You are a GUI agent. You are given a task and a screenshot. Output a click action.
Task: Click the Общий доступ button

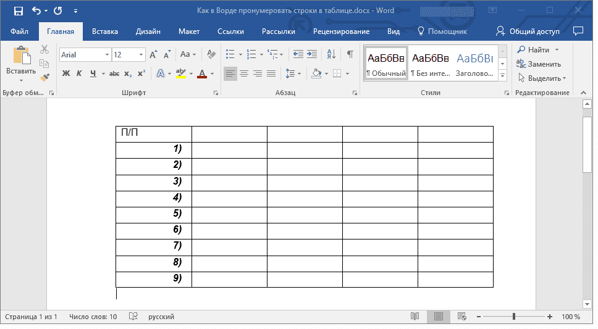tap(529, 31)
